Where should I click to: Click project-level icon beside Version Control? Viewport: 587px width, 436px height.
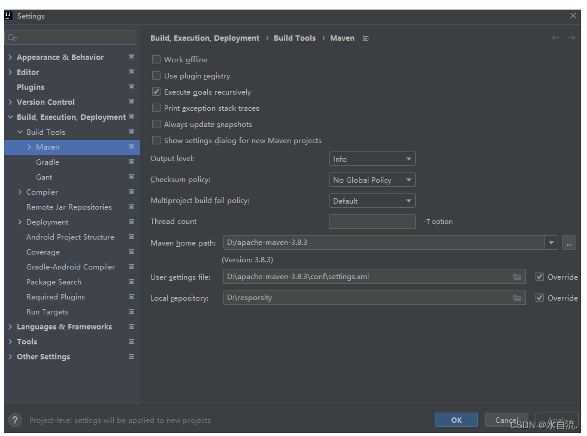[131, 102]
